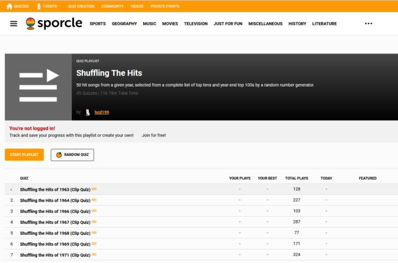The image size is (398, 263).
Task: Click total plays value 103
Action: click(296, 211)
